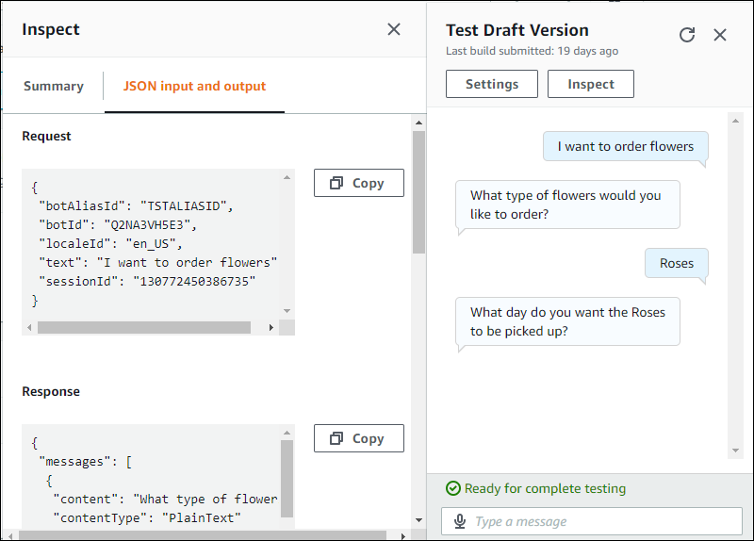Screen dimensions: 754x541
Task: Close the Test Draft Version window
Action: coord(720,35)
